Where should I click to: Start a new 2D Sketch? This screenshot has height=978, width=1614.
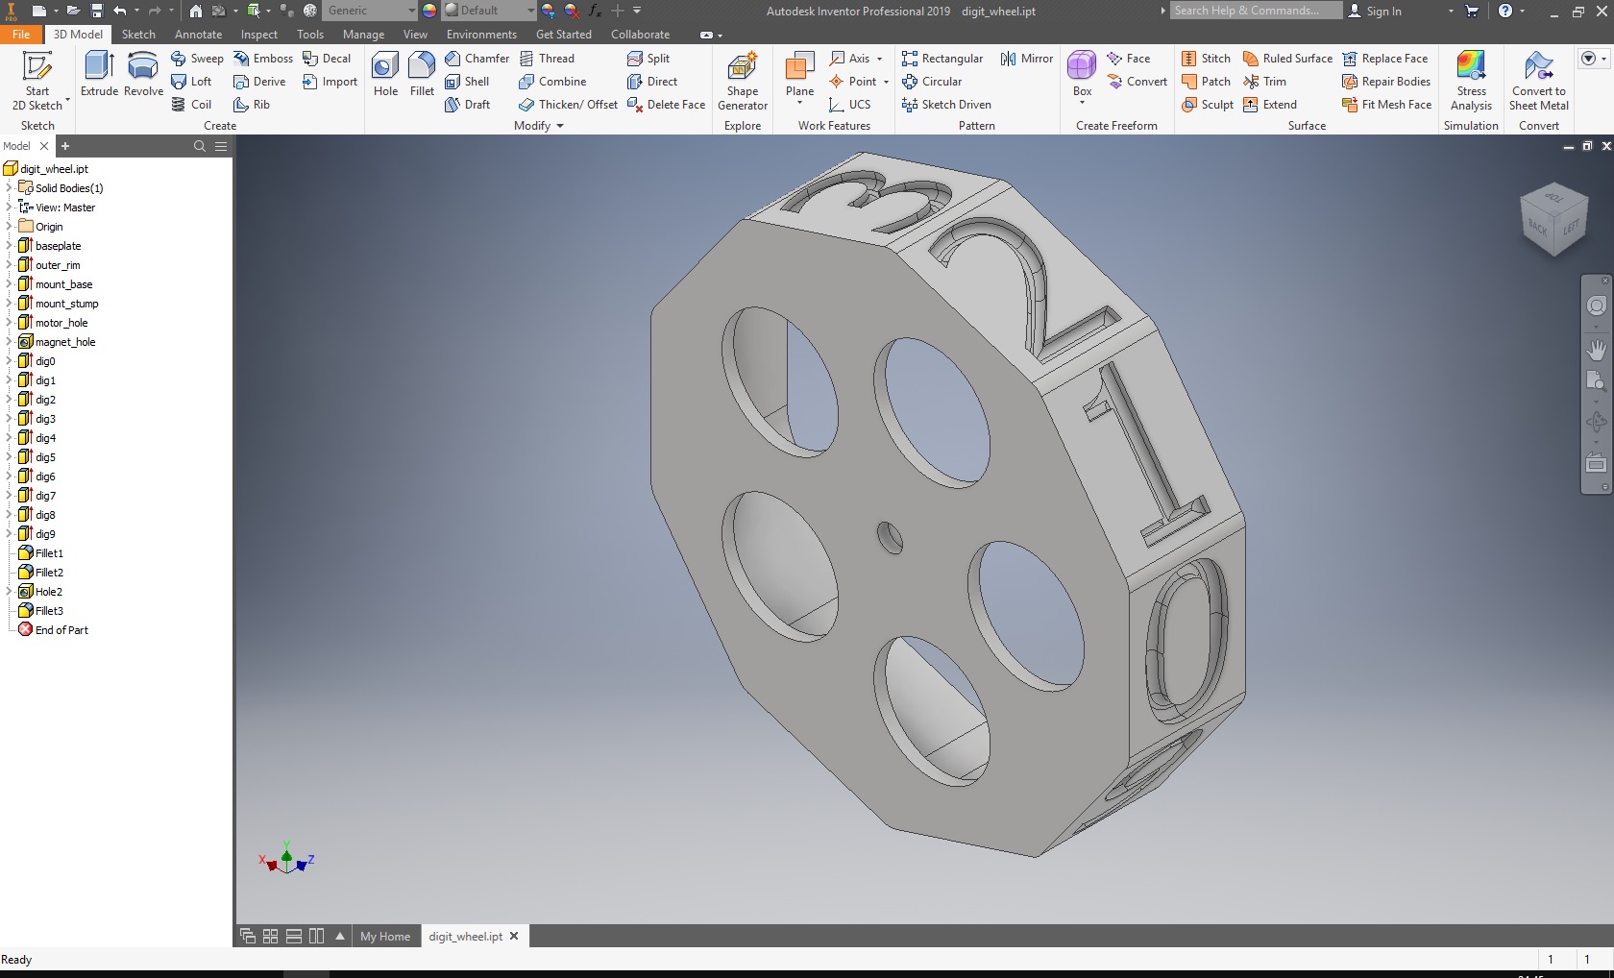(37, 81)
